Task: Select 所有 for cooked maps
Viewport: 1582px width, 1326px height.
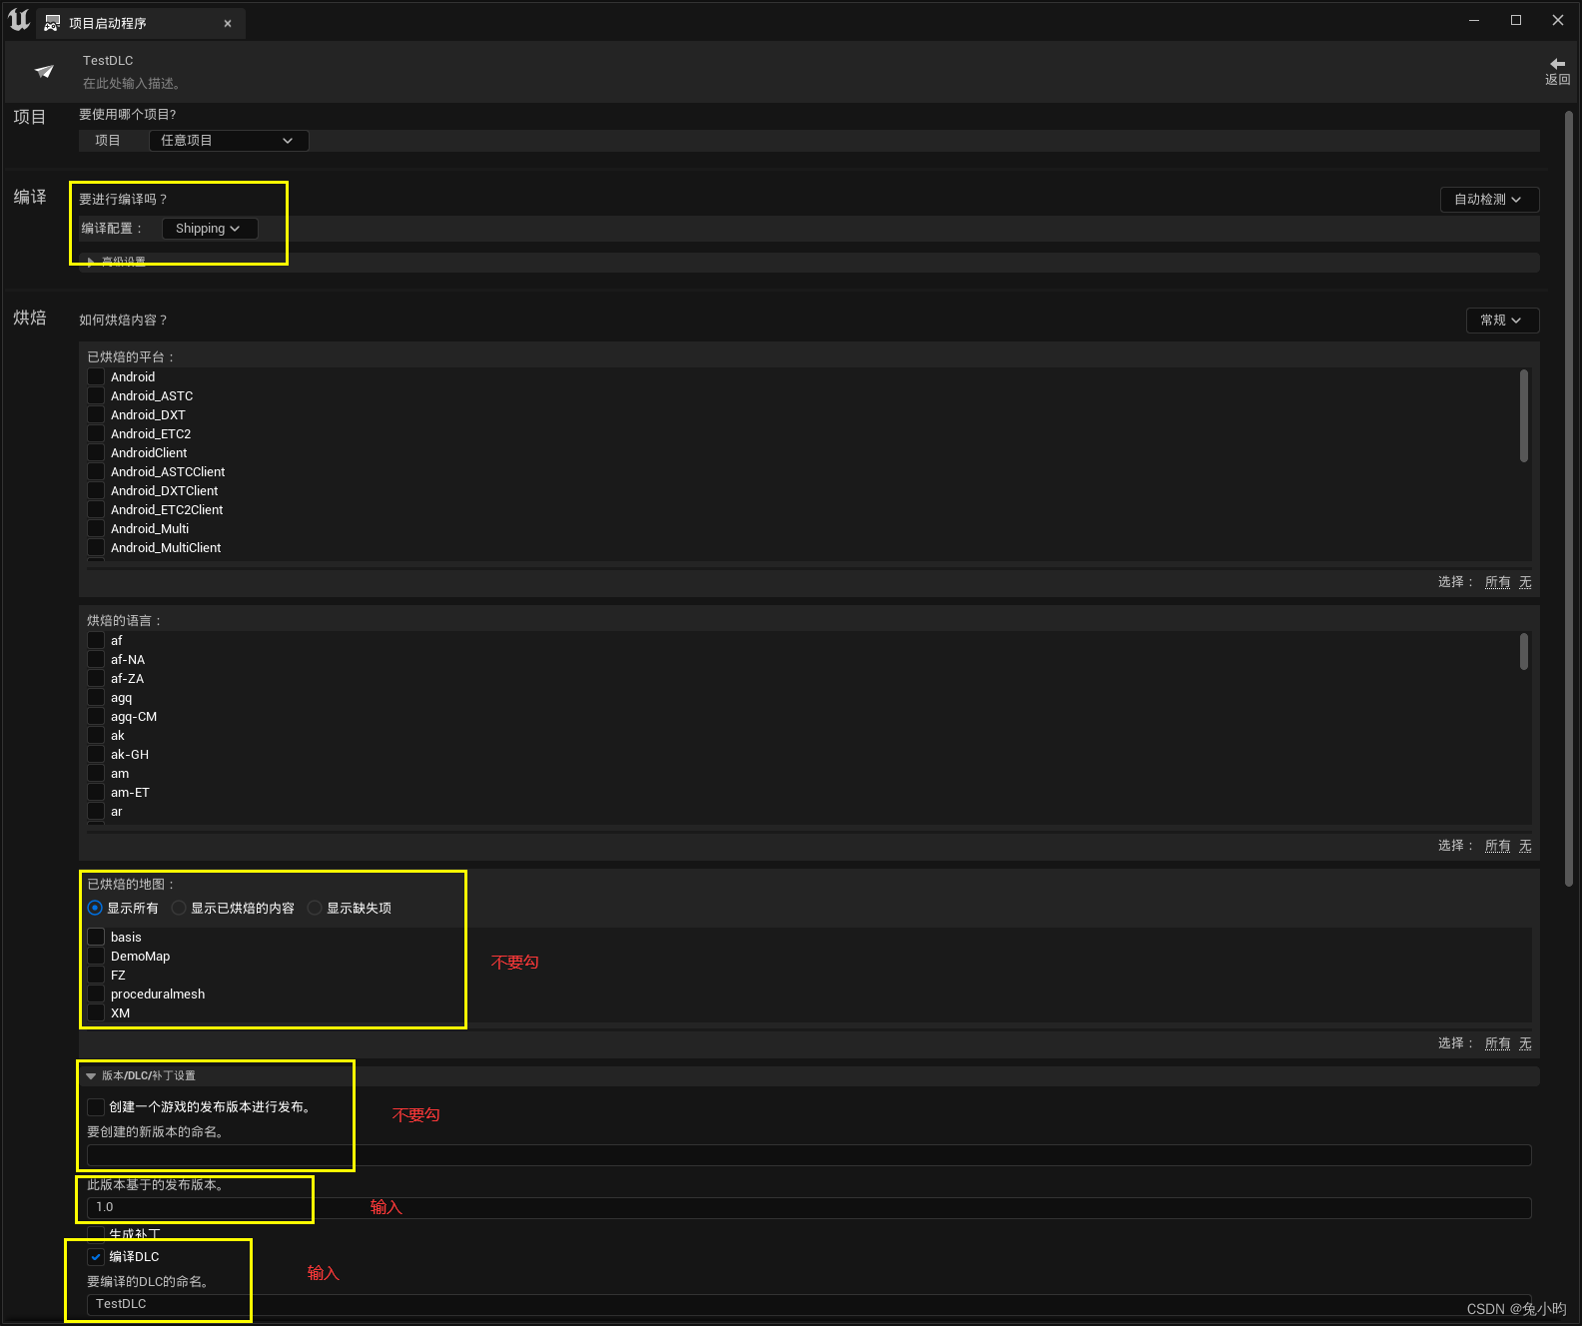Action: click(1497, 1043)
